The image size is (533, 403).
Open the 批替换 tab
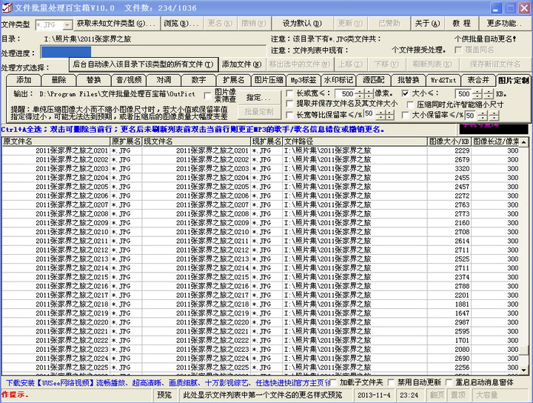(x=408, y=80)
